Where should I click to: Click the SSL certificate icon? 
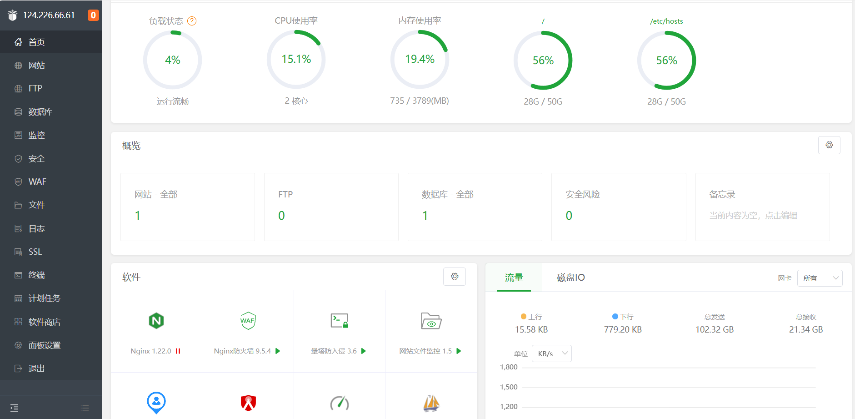coord(18,252)
